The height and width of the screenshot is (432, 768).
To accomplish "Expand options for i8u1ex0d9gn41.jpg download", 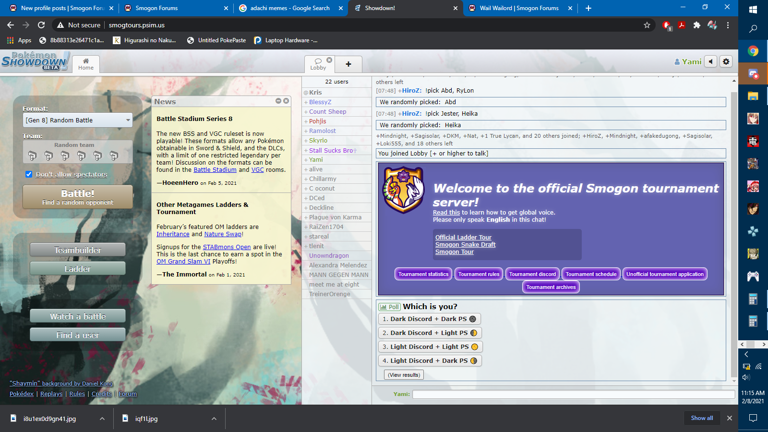I will (x=102, y=419).
